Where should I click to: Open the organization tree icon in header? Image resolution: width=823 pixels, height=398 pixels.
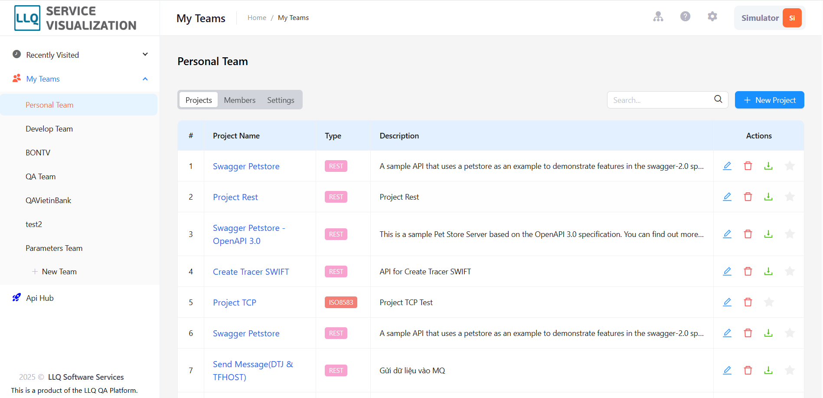point(658,17)
